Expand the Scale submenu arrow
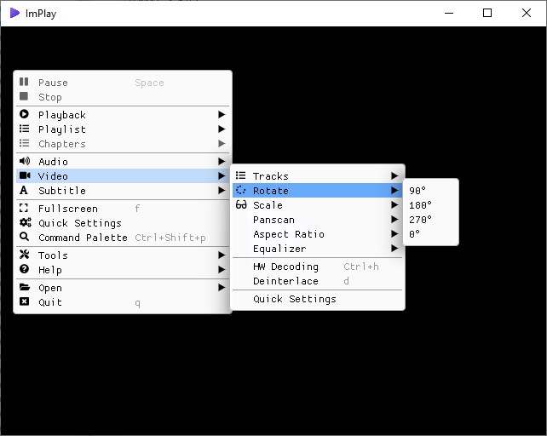 click(x=394, y=204)
